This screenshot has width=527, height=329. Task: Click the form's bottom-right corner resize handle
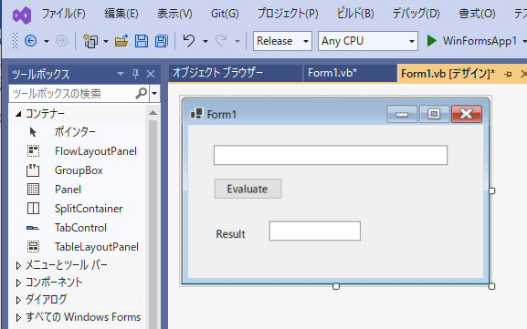click(x=491, y=286)
